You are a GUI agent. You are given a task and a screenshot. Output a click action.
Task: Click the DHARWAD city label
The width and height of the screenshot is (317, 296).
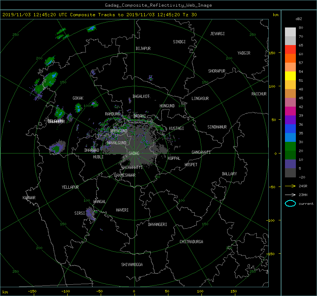click(x=92, y=150)
